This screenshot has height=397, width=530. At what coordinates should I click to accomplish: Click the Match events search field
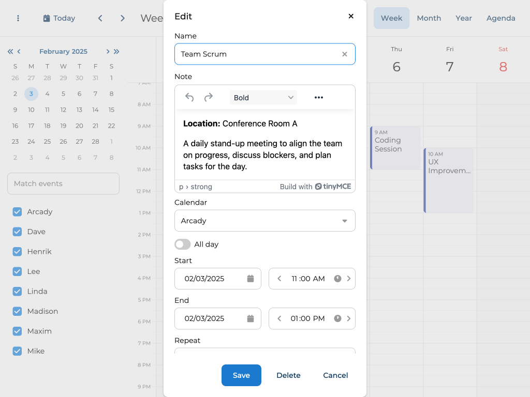63,184
